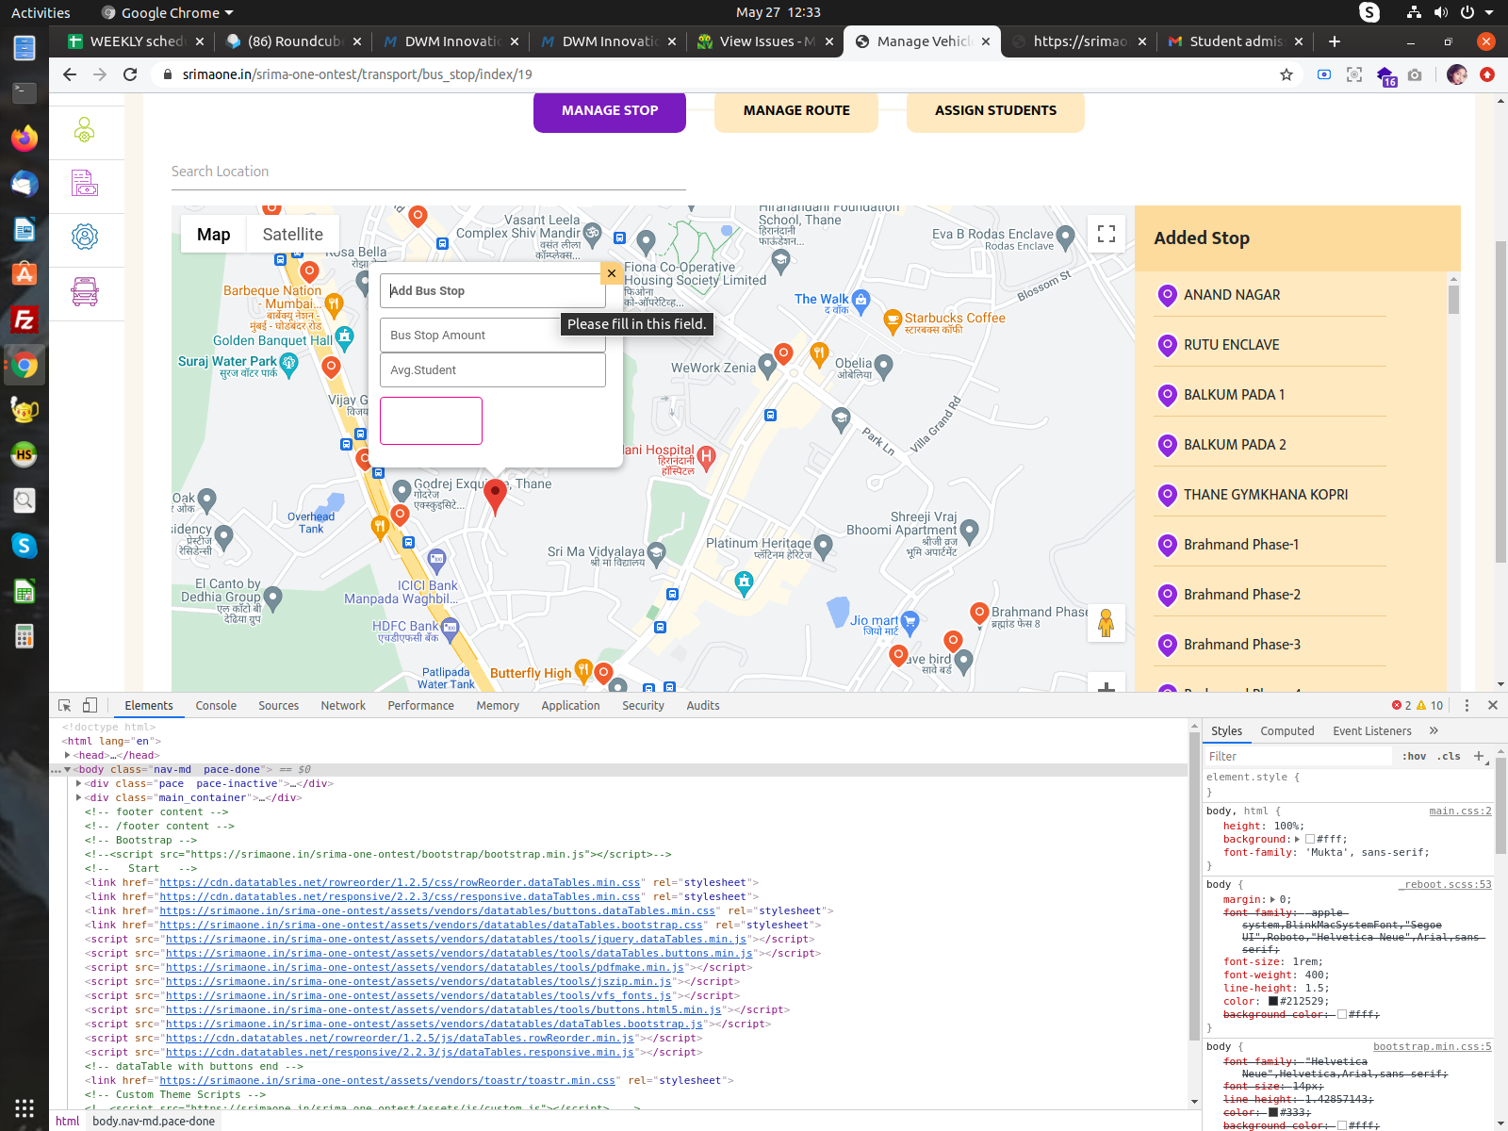Switch map to Satellite view
The image size is (1508, 1131).
(x=292, y=234)
